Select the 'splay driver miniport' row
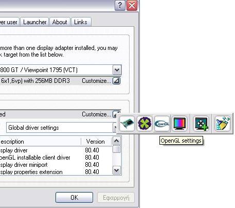The width and height of the screenshot is (235, 208). [x=56, y=165]
